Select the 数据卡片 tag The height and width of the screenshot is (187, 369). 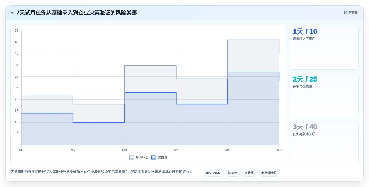tap(269, 173)
